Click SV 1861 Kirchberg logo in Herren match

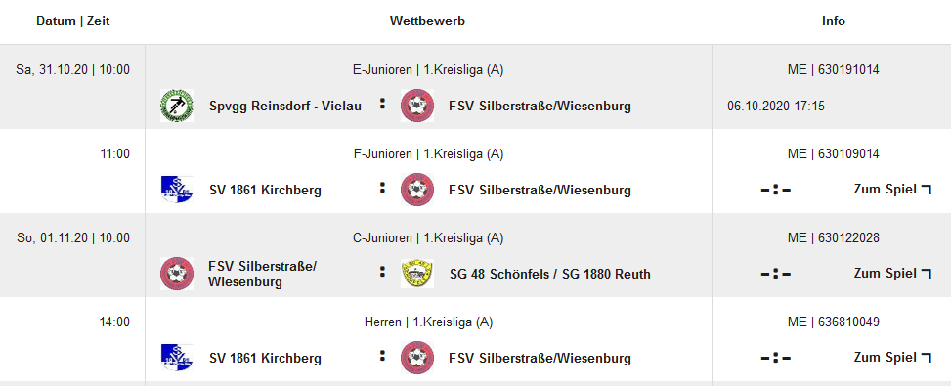click(x=177, y=358)
